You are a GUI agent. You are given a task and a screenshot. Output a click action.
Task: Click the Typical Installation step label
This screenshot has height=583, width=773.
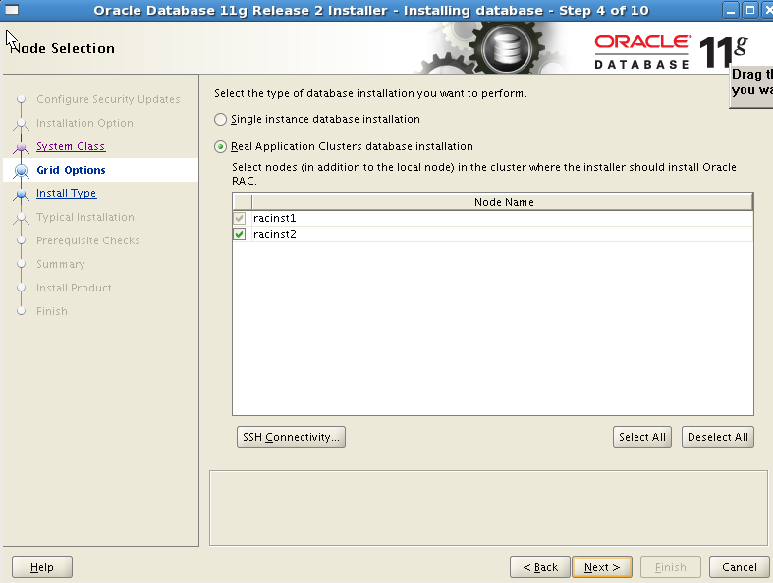(85, 217)
